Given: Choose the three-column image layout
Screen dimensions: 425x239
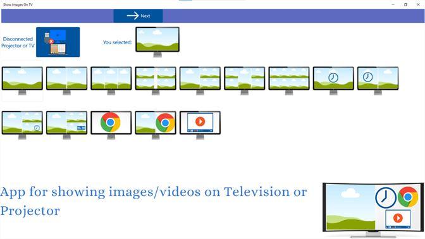Looking at the screenshot, I should pos(111,81).
